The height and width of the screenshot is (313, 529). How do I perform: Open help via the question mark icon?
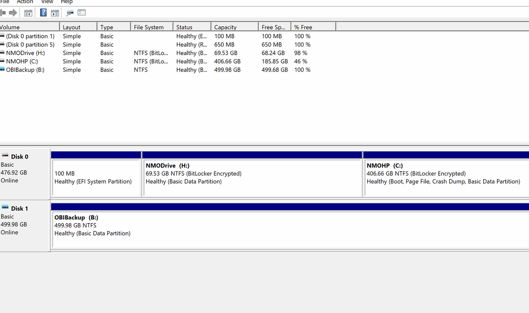(x=43, y=12)
